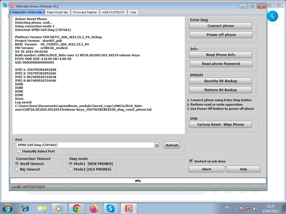Open Windows Start menu orb
The image size is (286, 214).
coord(8,208)
